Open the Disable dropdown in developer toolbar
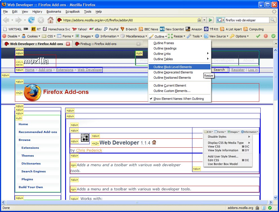This screenshot has width=279, height=212. [x=11, y=36]
